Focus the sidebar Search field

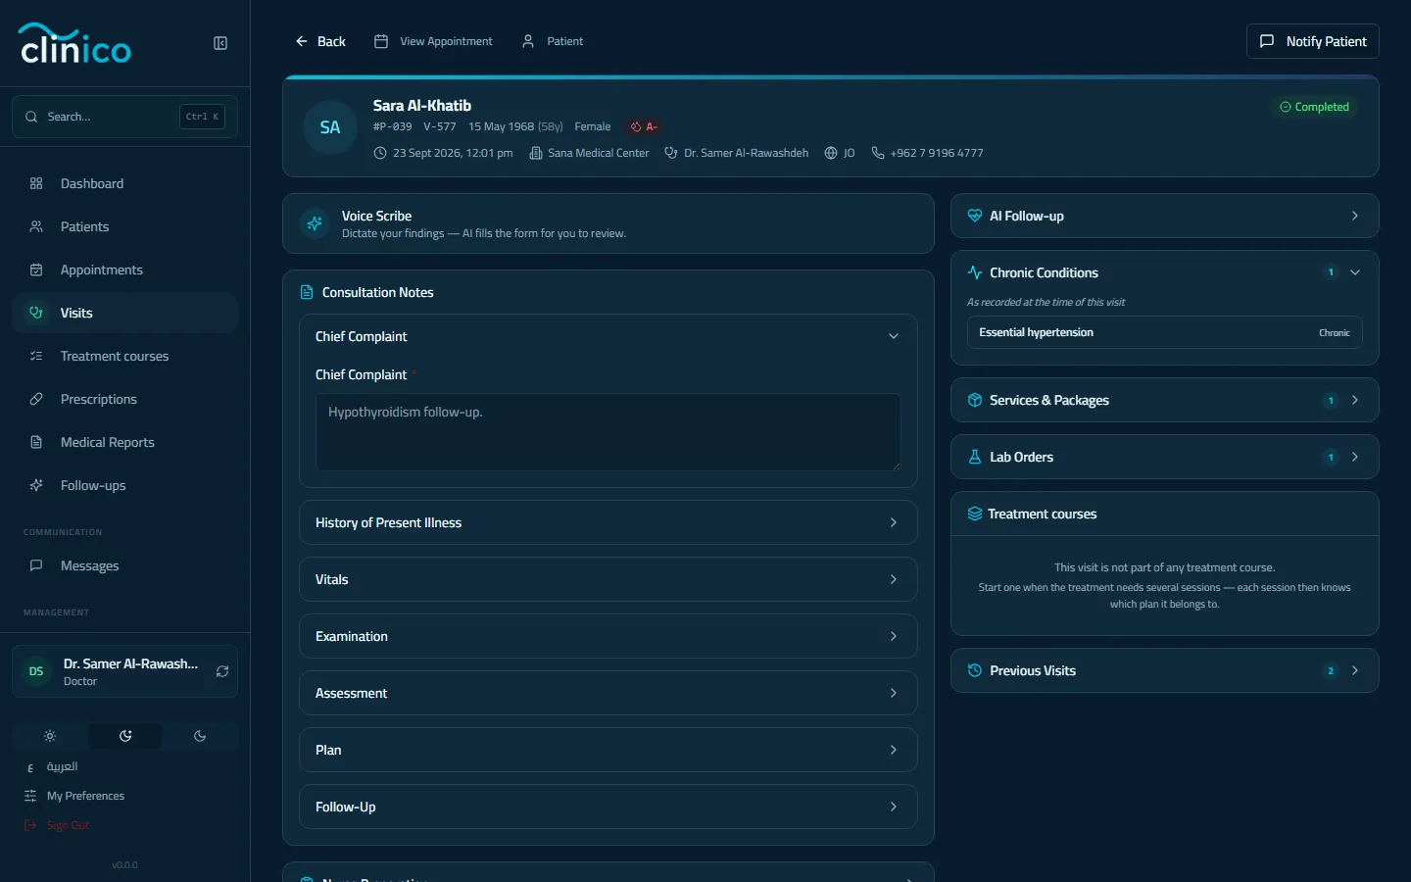tap(124, 117)
